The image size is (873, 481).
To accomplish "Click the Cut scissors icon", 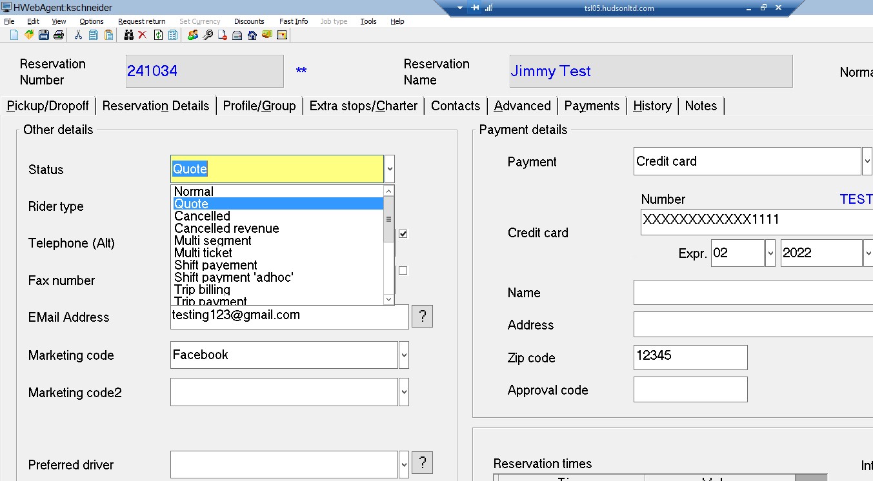I will (x=78, y=35).
